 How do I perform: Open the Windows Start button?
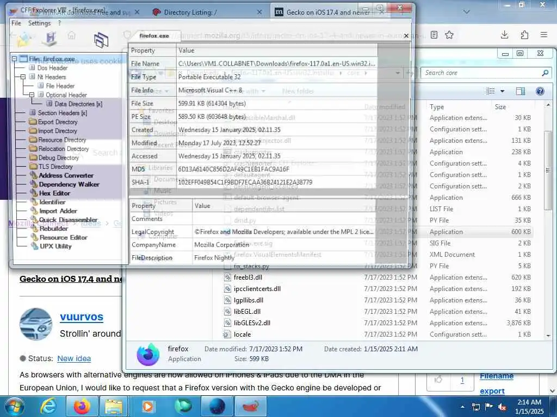click(15, 406)
